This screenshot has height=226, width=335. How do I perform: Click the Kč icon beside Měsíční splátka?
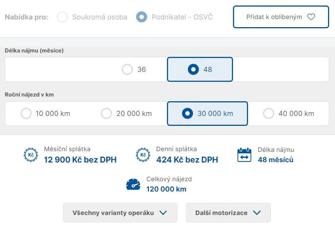(x=31, y=155)
